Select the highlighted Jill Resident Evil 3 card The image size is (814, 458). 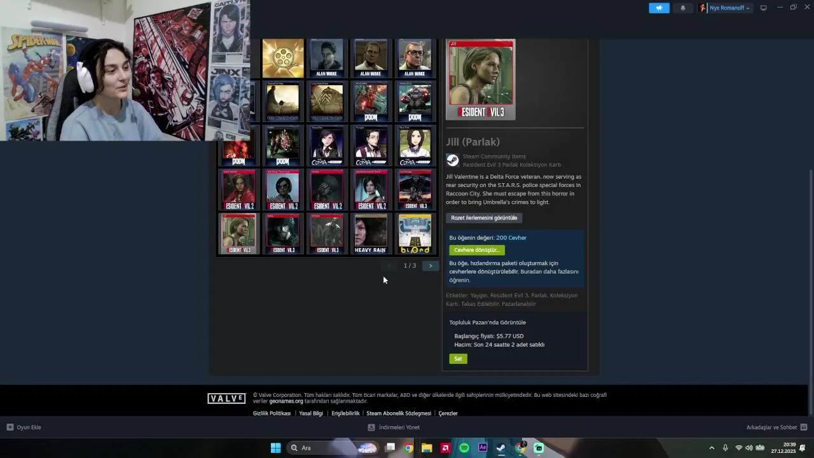[238, 233]
